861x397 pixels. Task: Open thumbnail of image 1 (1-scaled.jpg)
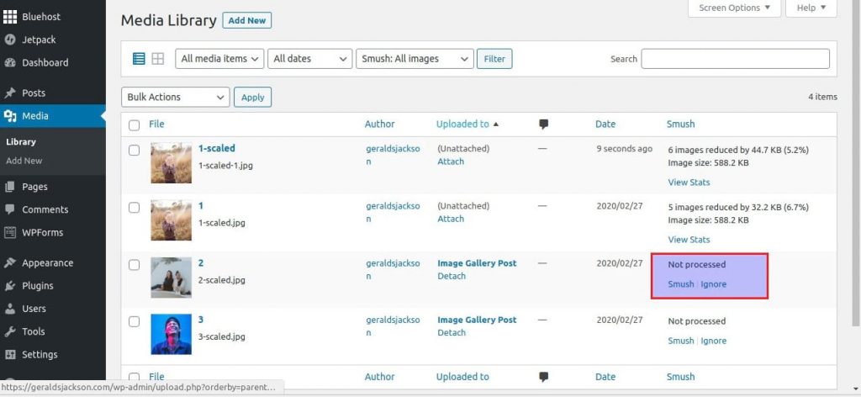(x=172, y=220)
